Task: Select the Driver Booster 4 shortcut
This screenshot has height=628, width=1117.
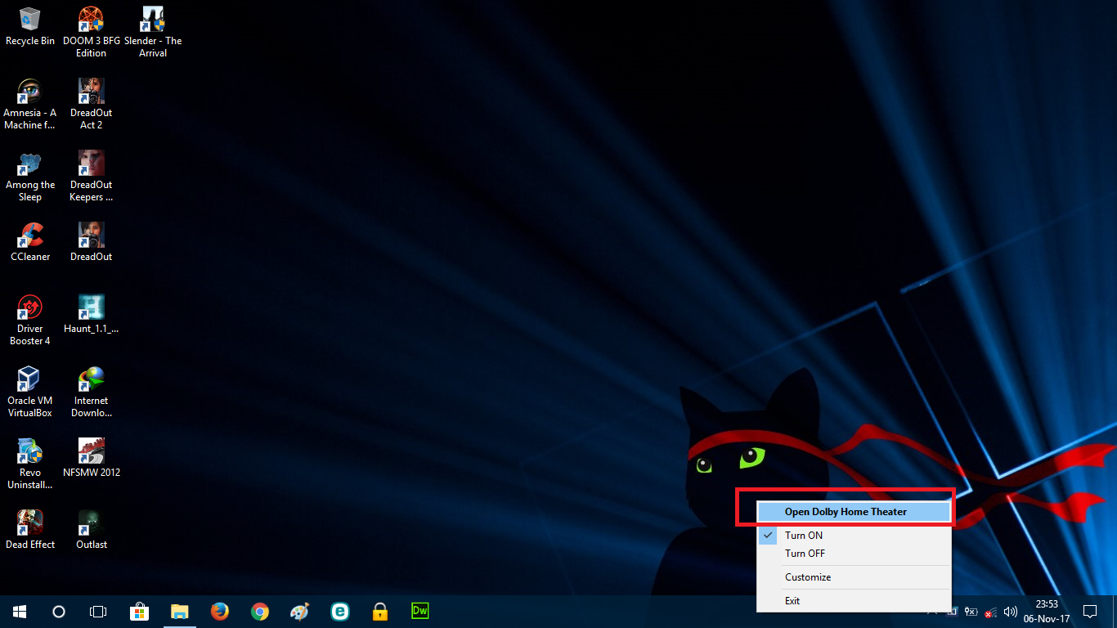Action: coord(30,320)
